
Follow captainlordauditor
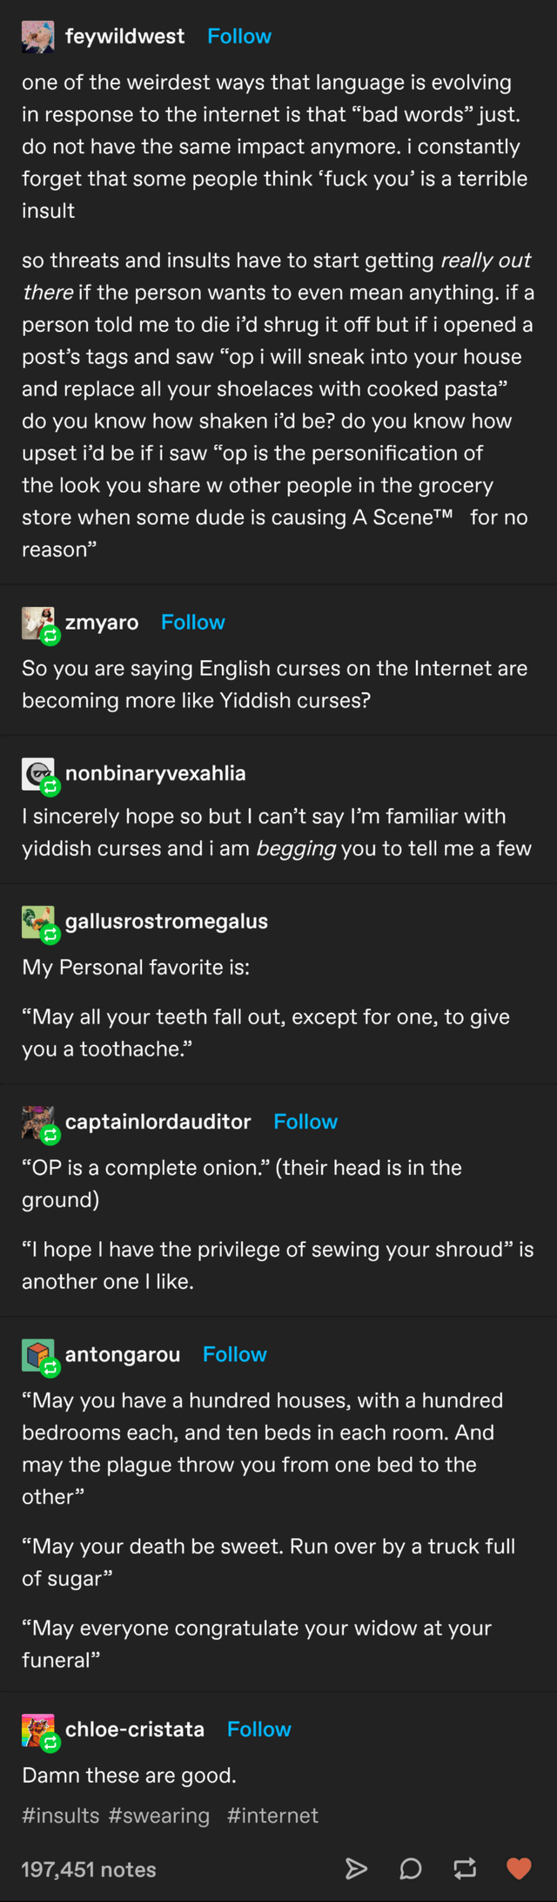coord(305,1122)
